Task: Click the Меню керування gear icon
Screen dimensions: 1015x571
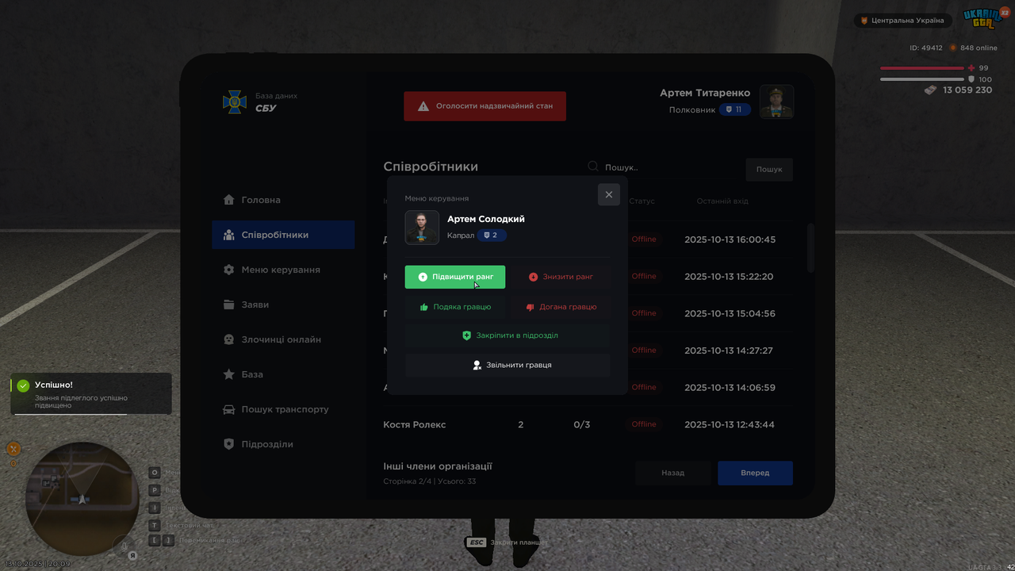Action: pos(229,270)
